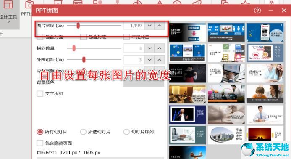Open the help question mark icon
This screenshot has height=159, width=291.
coord(257,11)
